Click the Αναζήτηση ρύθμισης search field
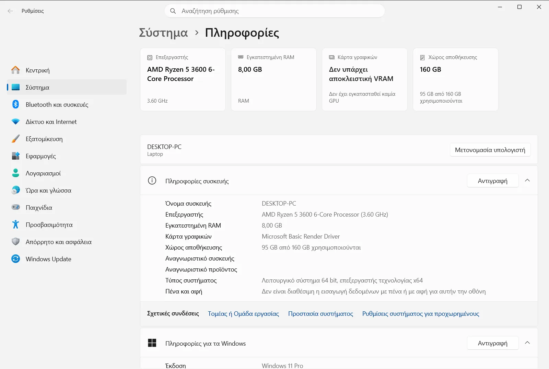This screenshot has width=549, height=369. point(274,11)
